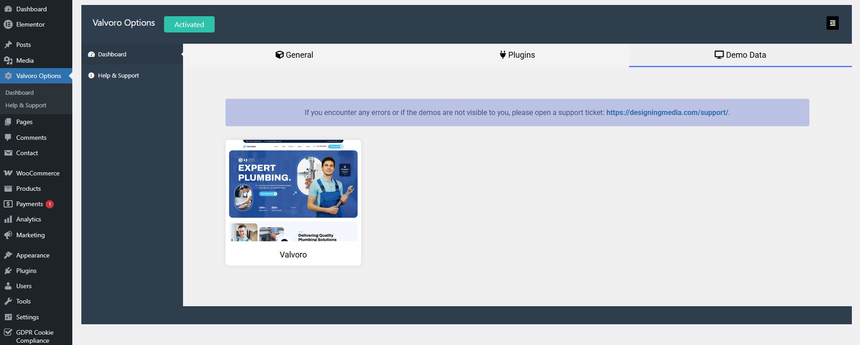Click the Elementor icon in admin menu
Viewport: 860px width, 345px height.
tap(8, 24)
